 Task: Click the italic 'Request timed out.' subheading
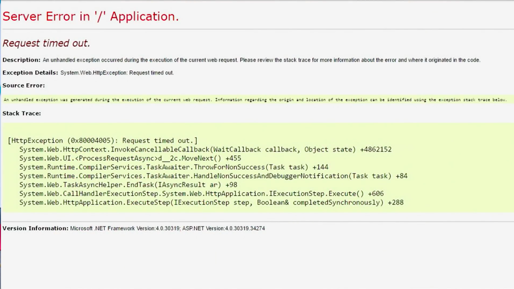(x=46, y=43)
